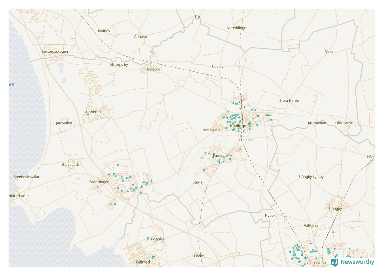This screenshot has width=384, height=276.
Task: Click the Newsworthy text watermark
Action: click(357, 262)
